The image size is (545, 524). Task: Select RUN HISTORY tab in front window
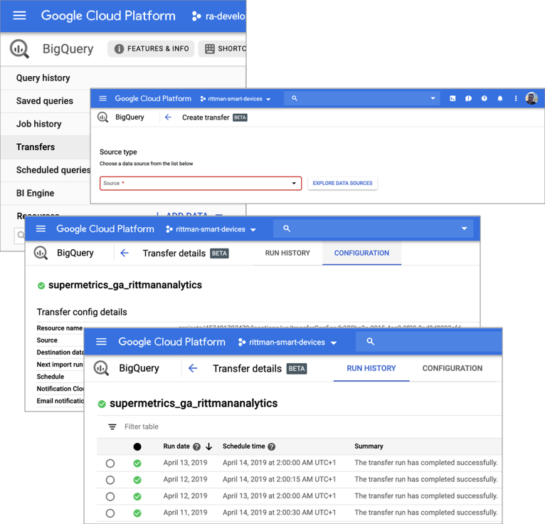tap(371, 368)
